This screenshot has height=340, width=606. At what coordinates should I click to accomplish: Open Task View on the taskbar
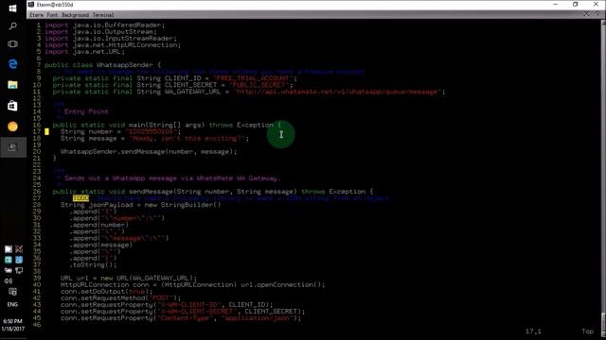tap(12, 44)
